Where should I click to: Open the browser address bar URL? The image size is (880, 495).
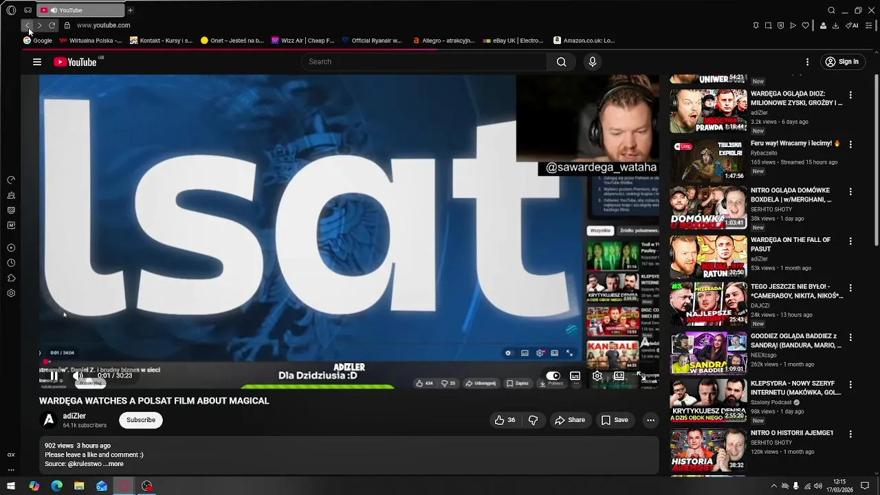click(103, 25)
